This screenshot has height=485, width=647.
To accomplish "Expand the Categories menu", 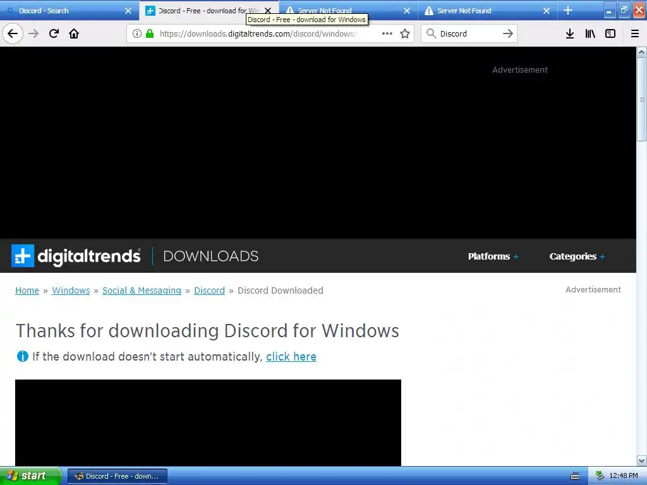I will pyautogui.click(x=577, y=256).
